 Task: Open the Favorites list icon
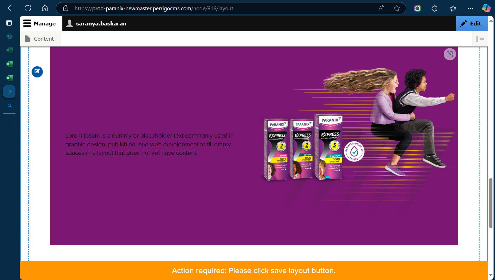[453, 8]
